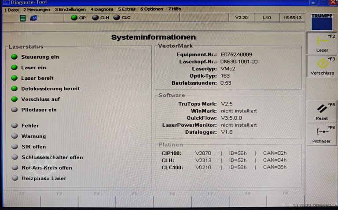Click the SIK offen status LED
The width and height of the screenshot is (338, 210).
click(x=15, y=146)
